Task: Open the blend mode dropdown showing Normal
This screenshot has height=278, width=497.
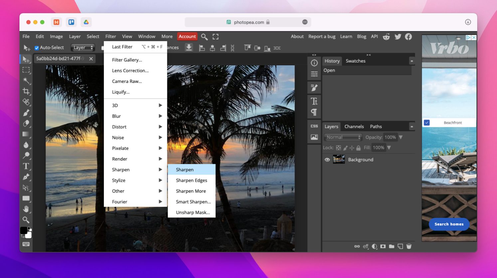Action: point(343,137)
